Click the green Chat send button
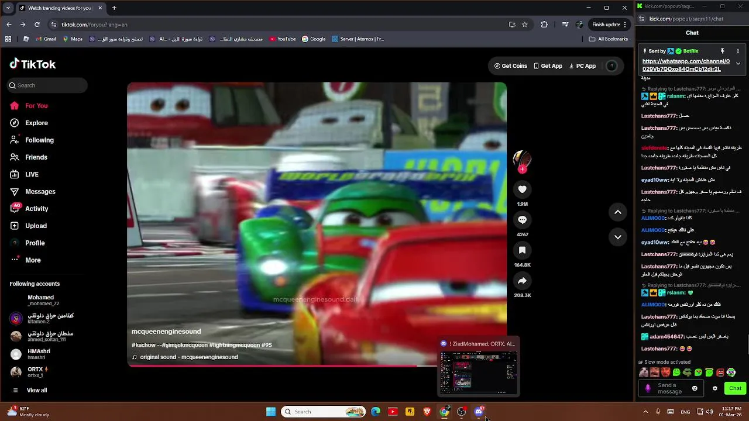The width and height of the screenshot is (749, 421). [735, 388]
